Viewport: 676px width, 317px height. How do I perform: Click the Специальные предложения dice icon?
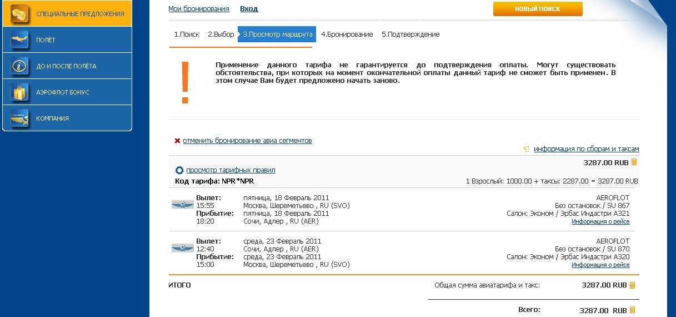pyautogui.click(x=19, y=13)
